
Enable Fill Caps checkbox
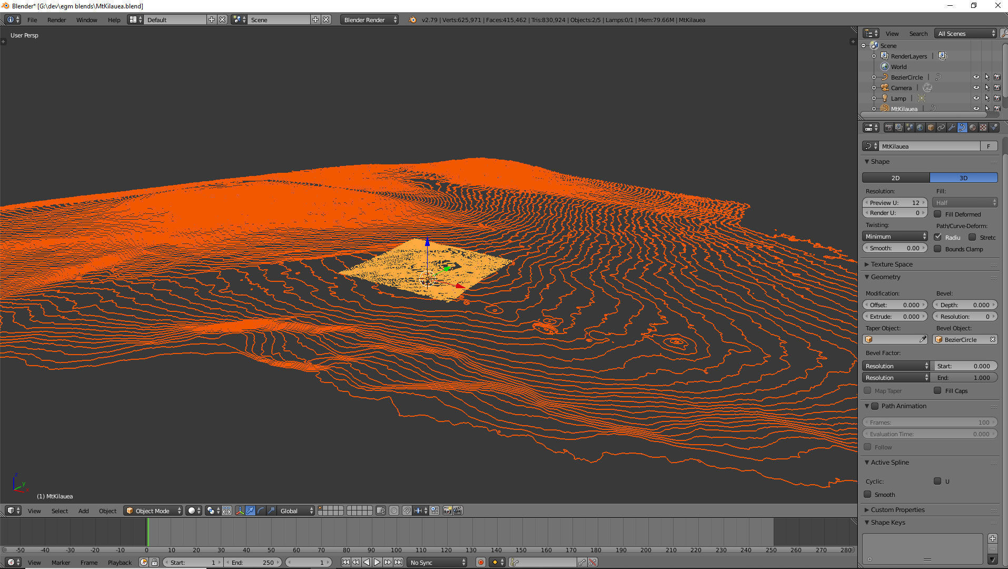[x=937, y=390]
